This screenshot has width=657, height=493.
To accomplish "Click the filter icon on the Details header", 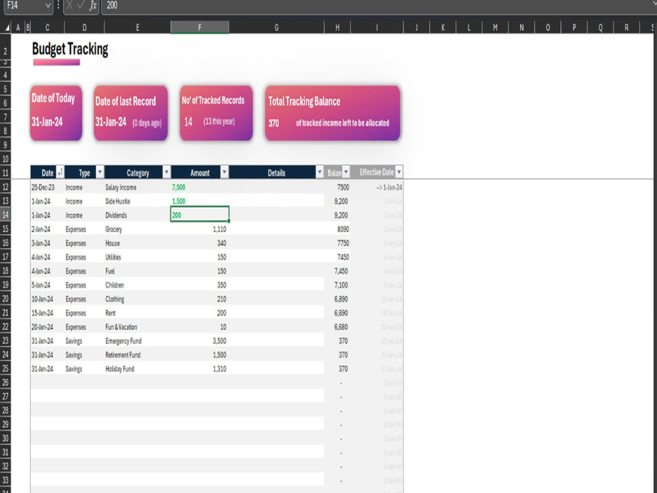I will 320,172.
